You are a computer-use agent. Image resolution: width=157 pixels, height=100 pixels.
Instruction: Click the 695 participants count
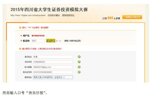[110, 18]
